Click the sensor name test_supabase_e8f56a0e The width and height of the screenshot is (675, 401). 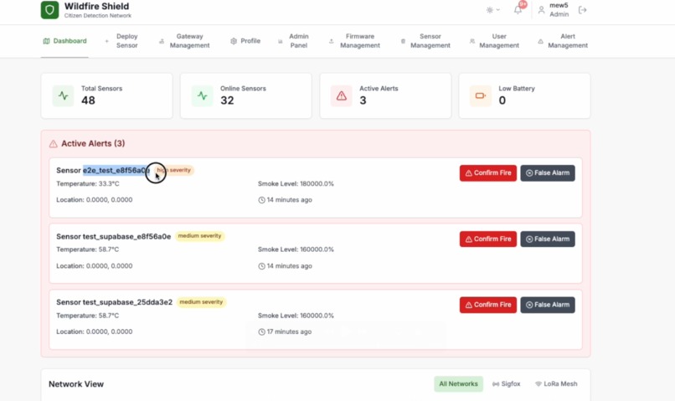[126, 237]
